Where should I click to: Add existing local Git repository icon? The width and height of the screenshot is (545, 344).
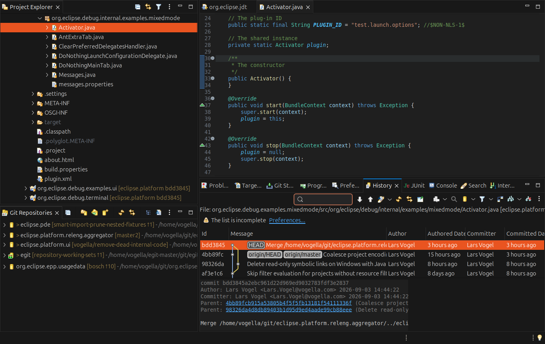pos(84,212)
